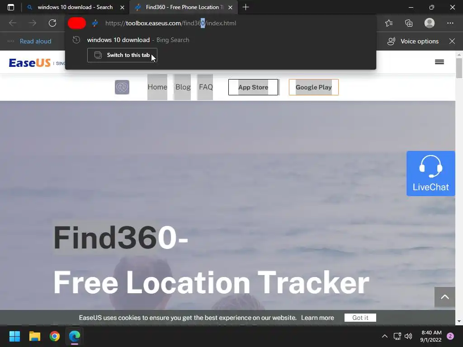Screen dimensions: 463x347
Task: Open the notification center badge icon
Action: 450,336
